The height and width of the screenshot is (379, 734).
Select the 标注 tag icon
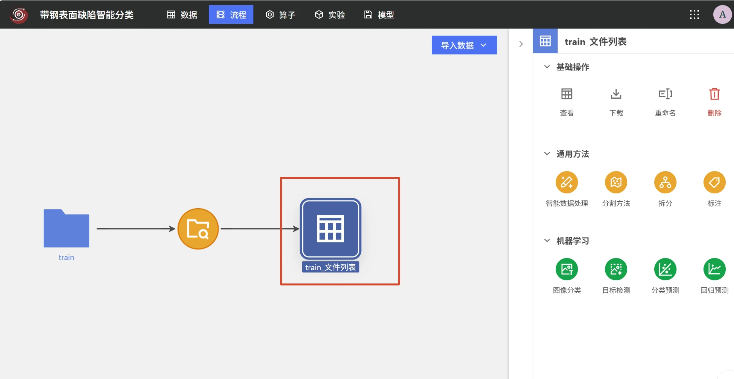click(714, 182)
